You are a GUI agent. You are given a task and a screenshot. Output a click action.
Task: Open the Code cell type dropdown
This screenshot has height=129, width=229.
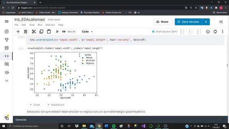tap(87, 32)
